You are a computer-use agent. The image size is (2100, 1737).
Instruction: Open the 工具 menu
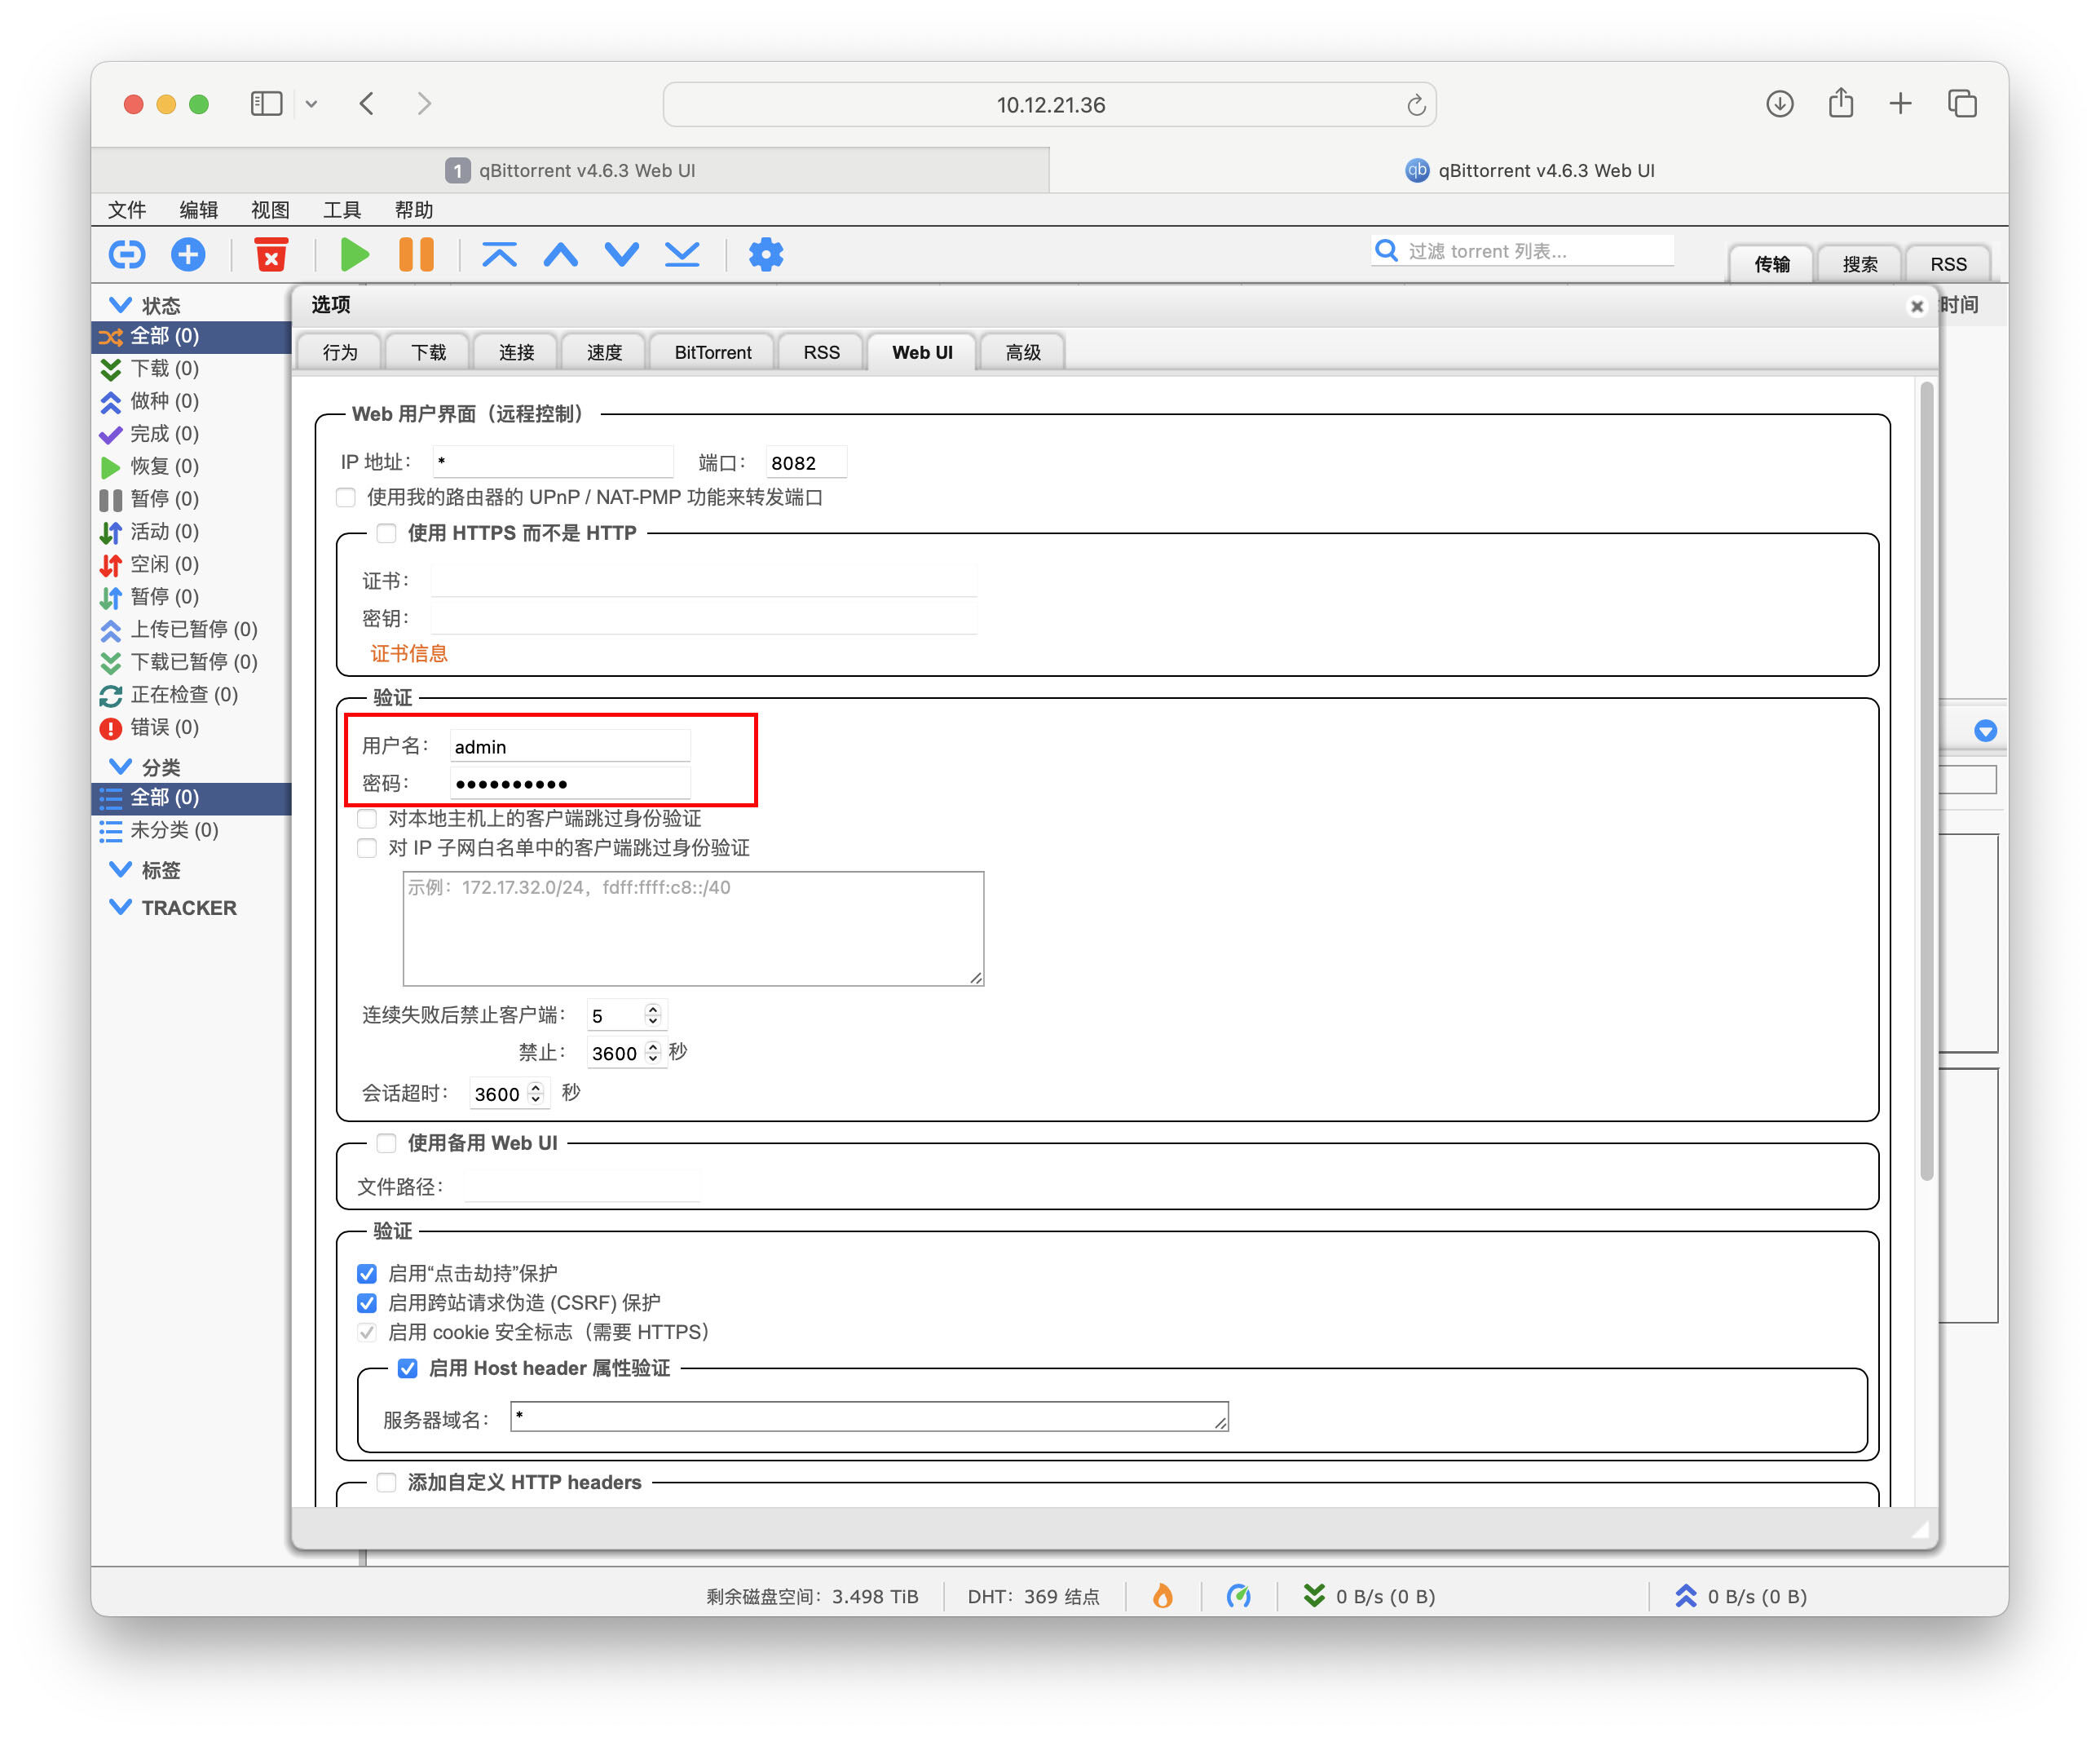pyautogui.click(x=342, y=209)
